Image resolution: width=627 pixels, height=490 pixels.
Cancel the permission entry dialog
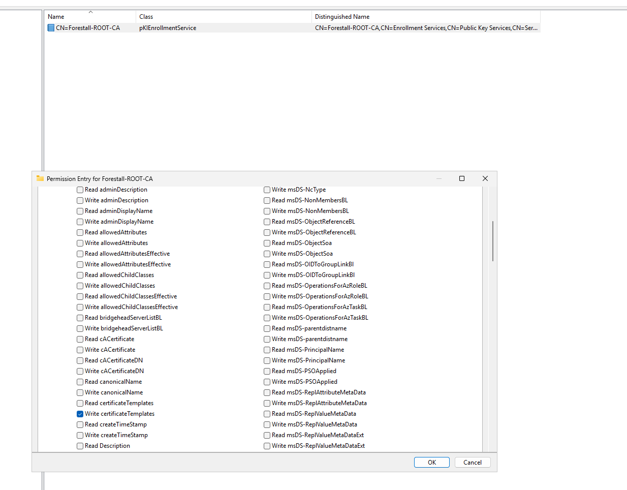472,462
